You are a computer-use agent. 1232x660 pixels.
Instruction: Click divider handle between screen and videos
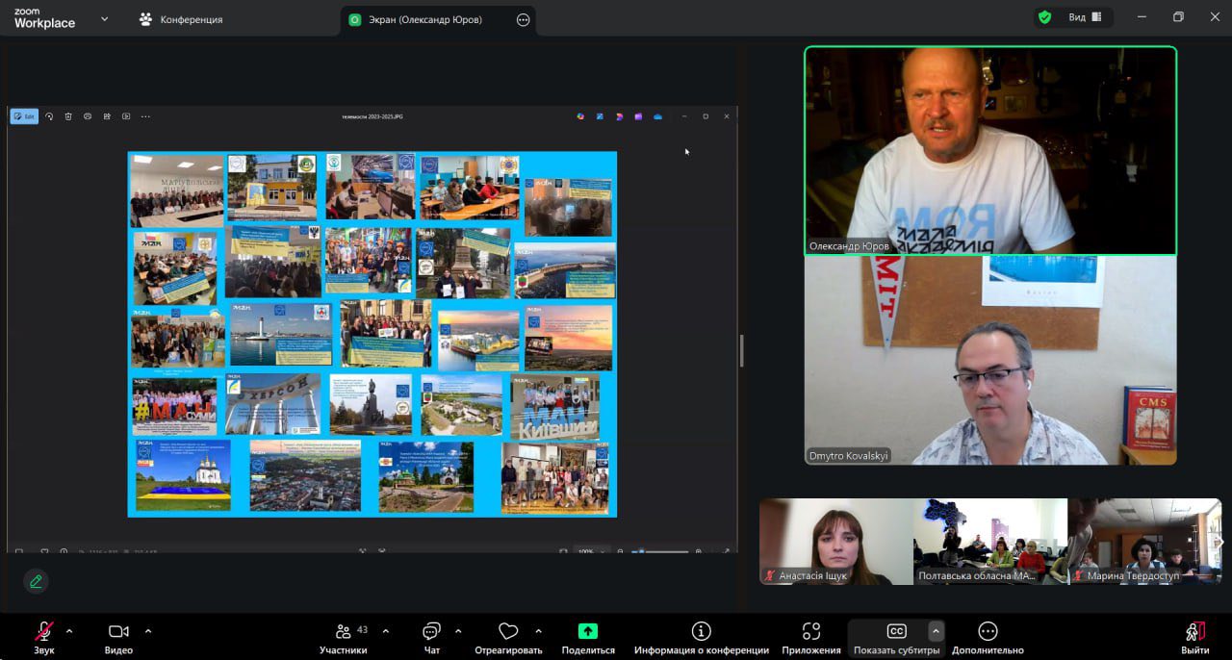point(741,350)
